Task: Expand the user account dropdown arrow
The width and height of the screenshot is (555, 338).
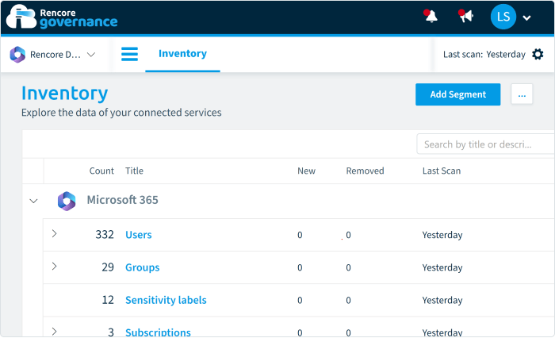Action: [526, 17]
